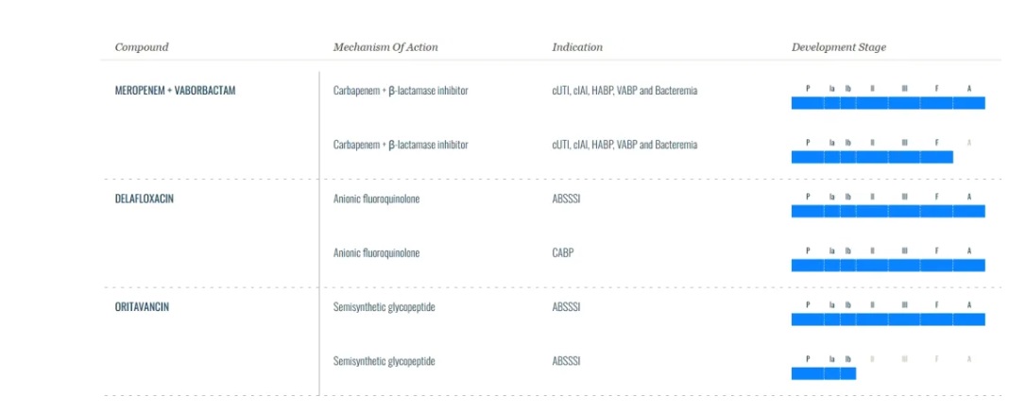Image resolution: width=1026 pixels, height=414 pixels.
Task: Click the Mechanism Of Action column header
Action: coord(385,47)
